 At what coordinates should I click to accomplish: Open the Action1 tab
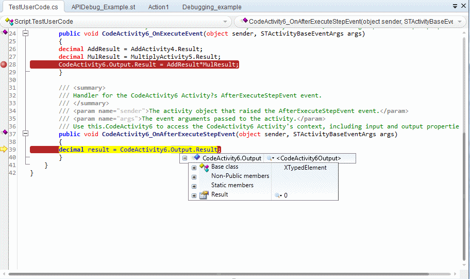(x=158, y=7)
